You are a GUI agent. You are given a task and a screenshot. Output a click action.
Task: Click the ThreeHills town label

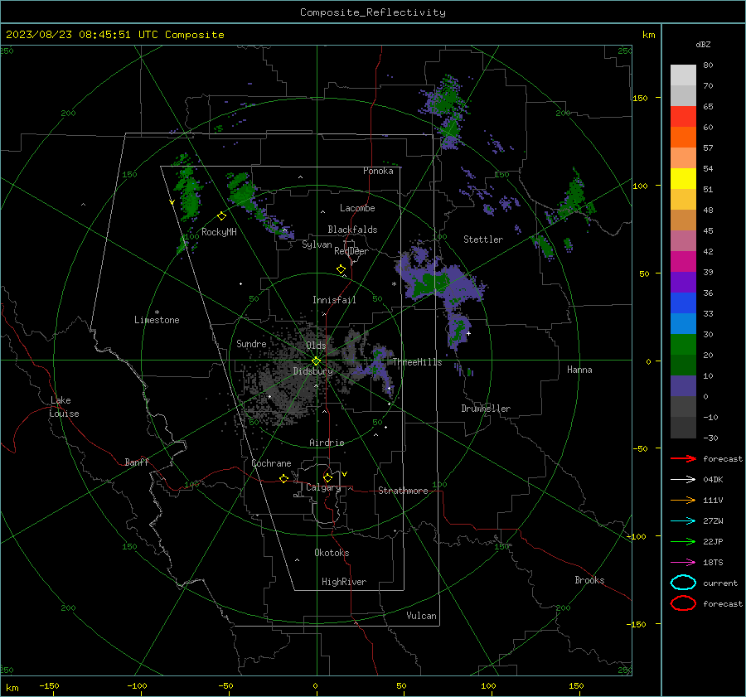pyautogui.click(x=417, y=362)
